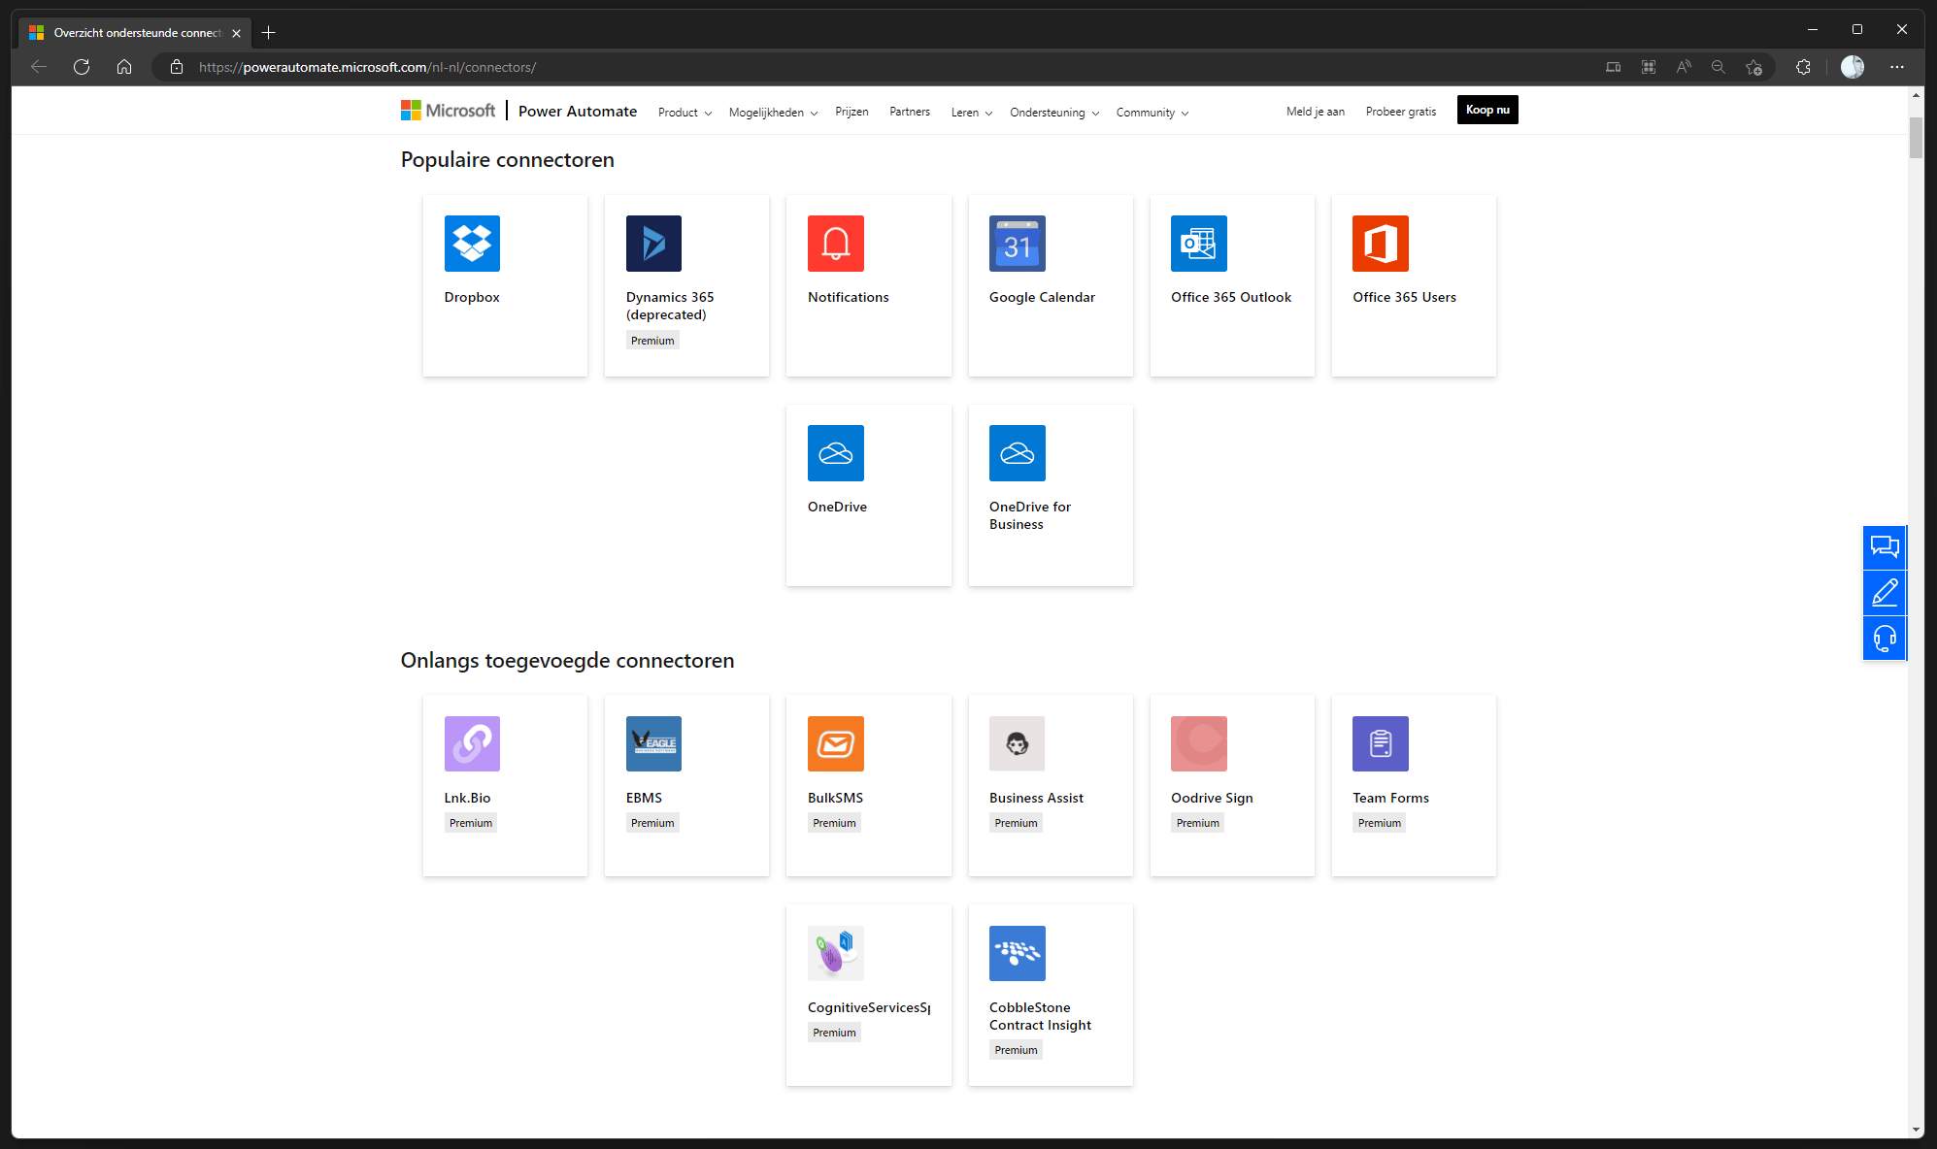Open the CobbleStone Contract Insight icon
1937x1149 pixels.
tap(1018, 954)
